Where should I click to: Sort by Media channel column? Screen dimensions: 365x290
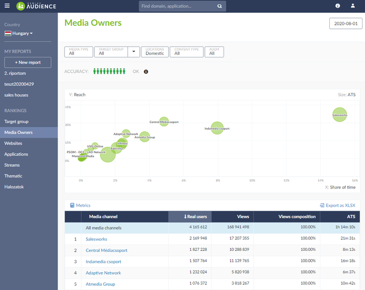tap(125, 217)
